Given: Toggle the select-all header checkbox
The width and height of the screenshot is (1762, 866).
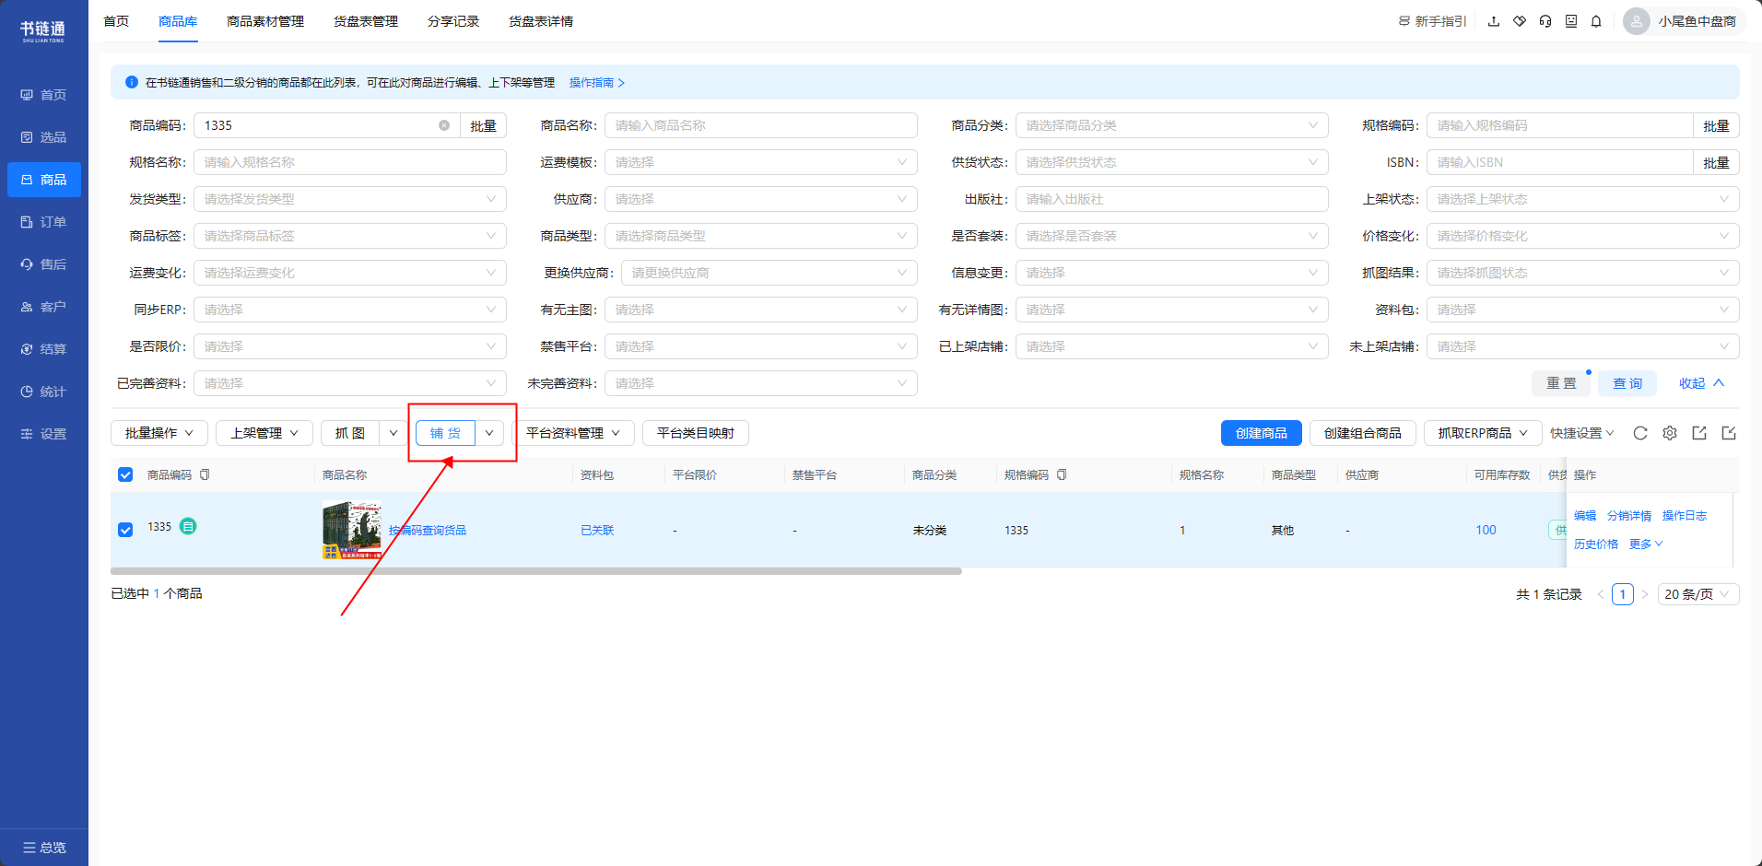Looking at the screenshot, I should click(x=125, y=474).
